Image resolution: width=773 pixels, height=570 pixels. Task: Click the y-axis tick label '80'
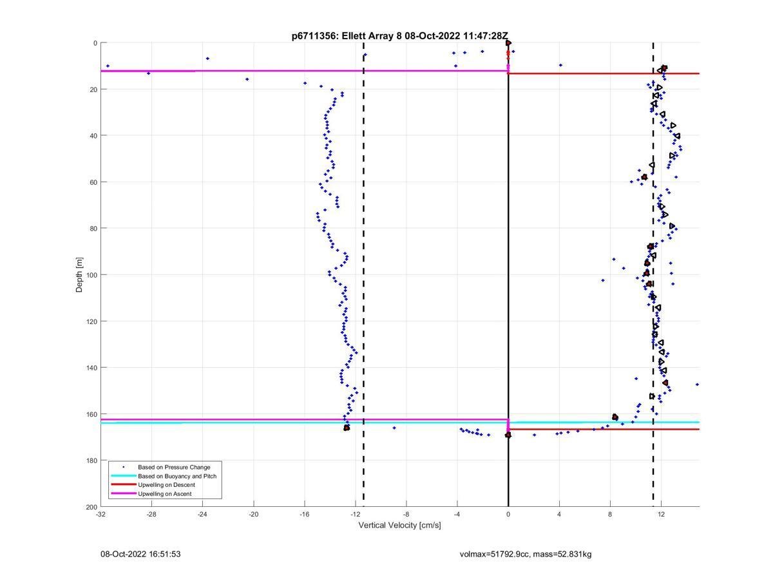coord(93,229)
